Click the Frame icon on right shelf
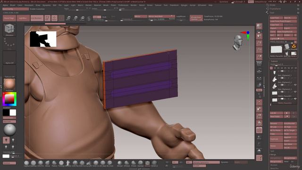Screen dimensions: 302x170 pos(259,102)
